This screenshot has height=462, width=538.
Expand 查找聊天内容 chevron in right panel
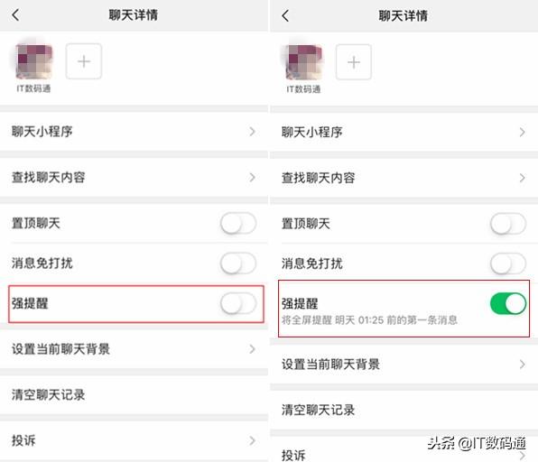523,178
